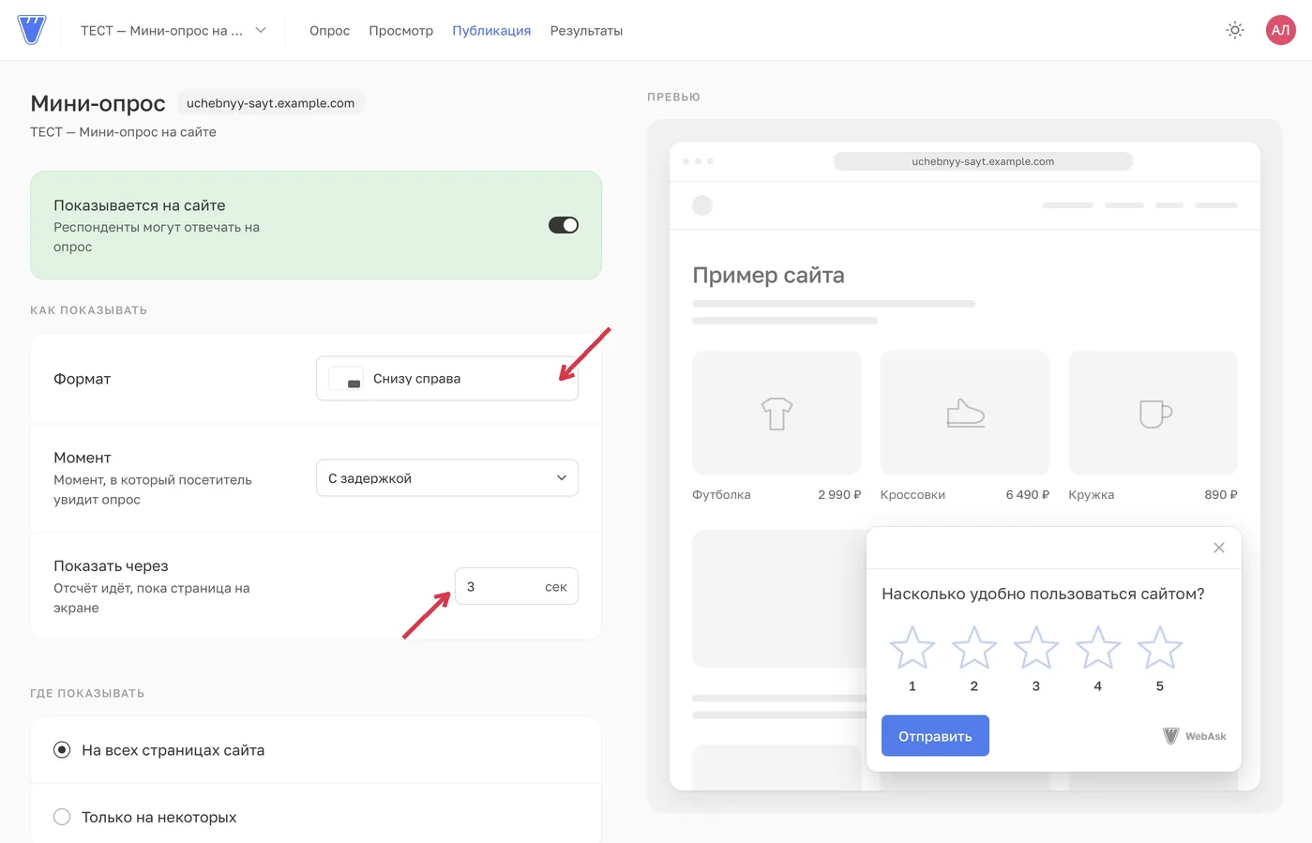Rate 5 stars in the preview survey
Image resolution: width=1312 pixels, height=843 pixels.
[1159, 648]
